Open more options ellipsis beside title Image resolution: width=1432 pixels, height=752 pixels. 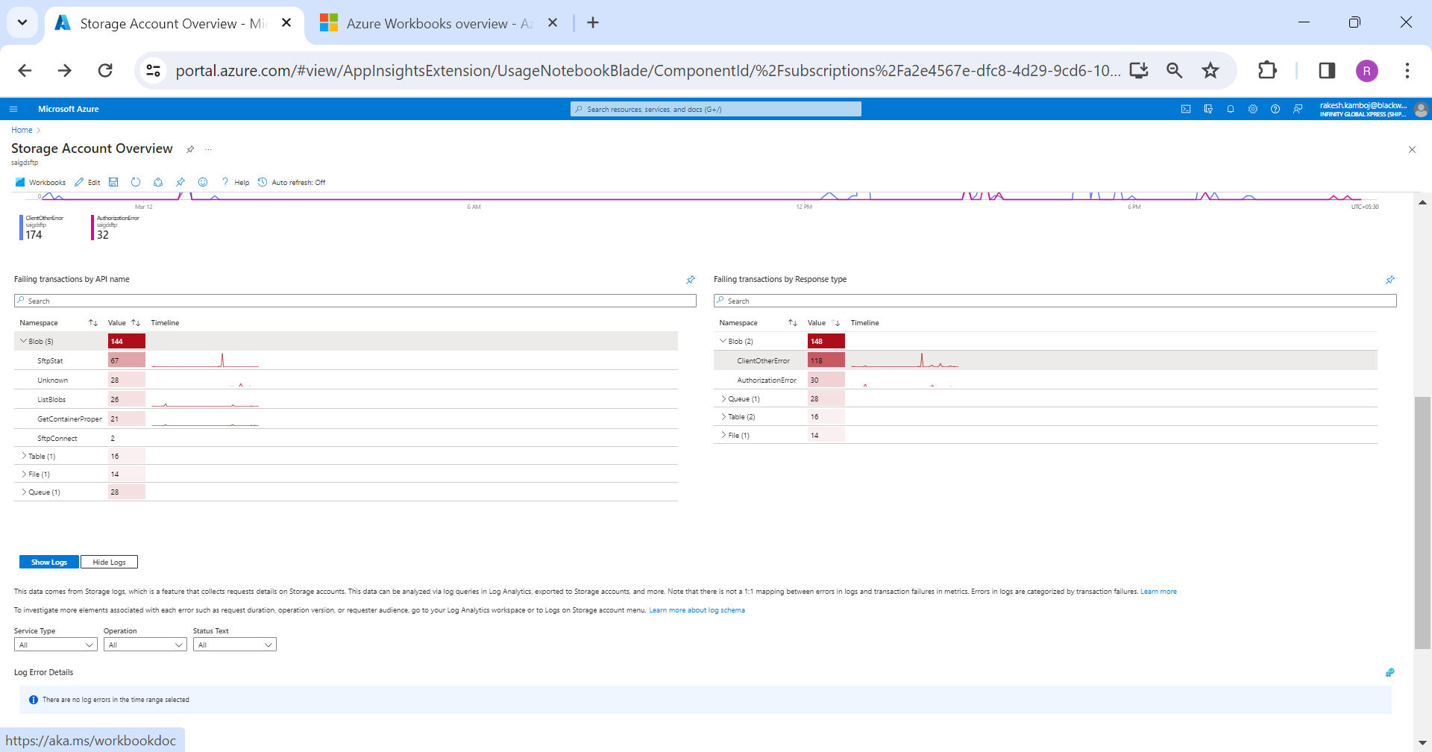pyautogui.click(x=209, y=149)
